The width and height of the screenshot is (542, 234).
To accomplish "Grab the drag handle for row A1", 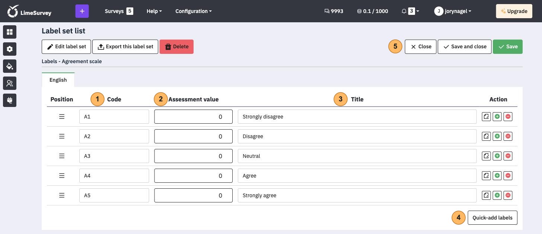I will 62,117.
